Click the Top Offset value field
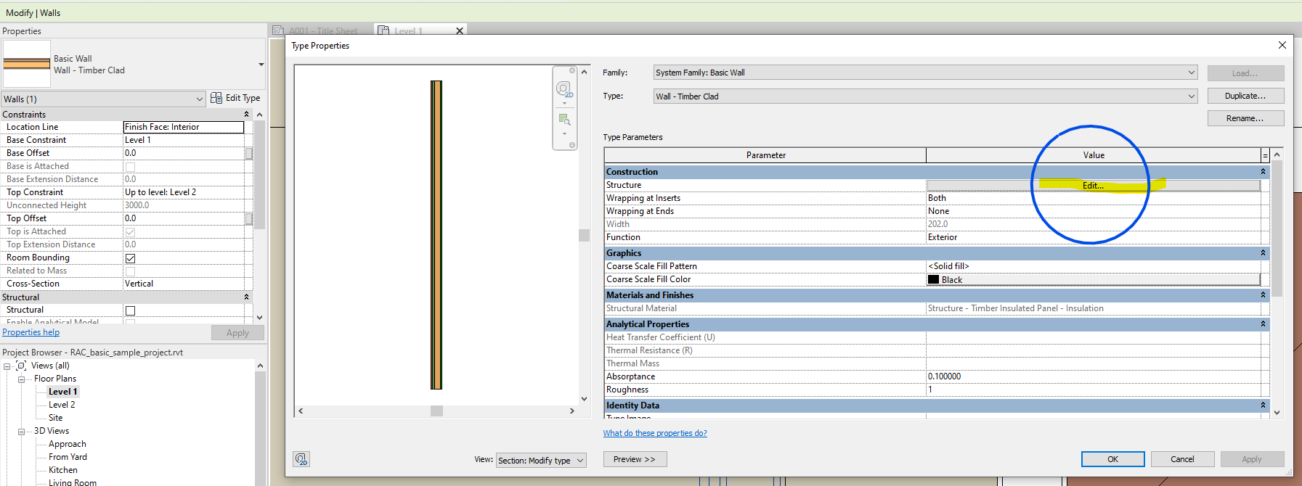Image resolution: width=1302 pixels, height=486 pixels. [184, 218]
